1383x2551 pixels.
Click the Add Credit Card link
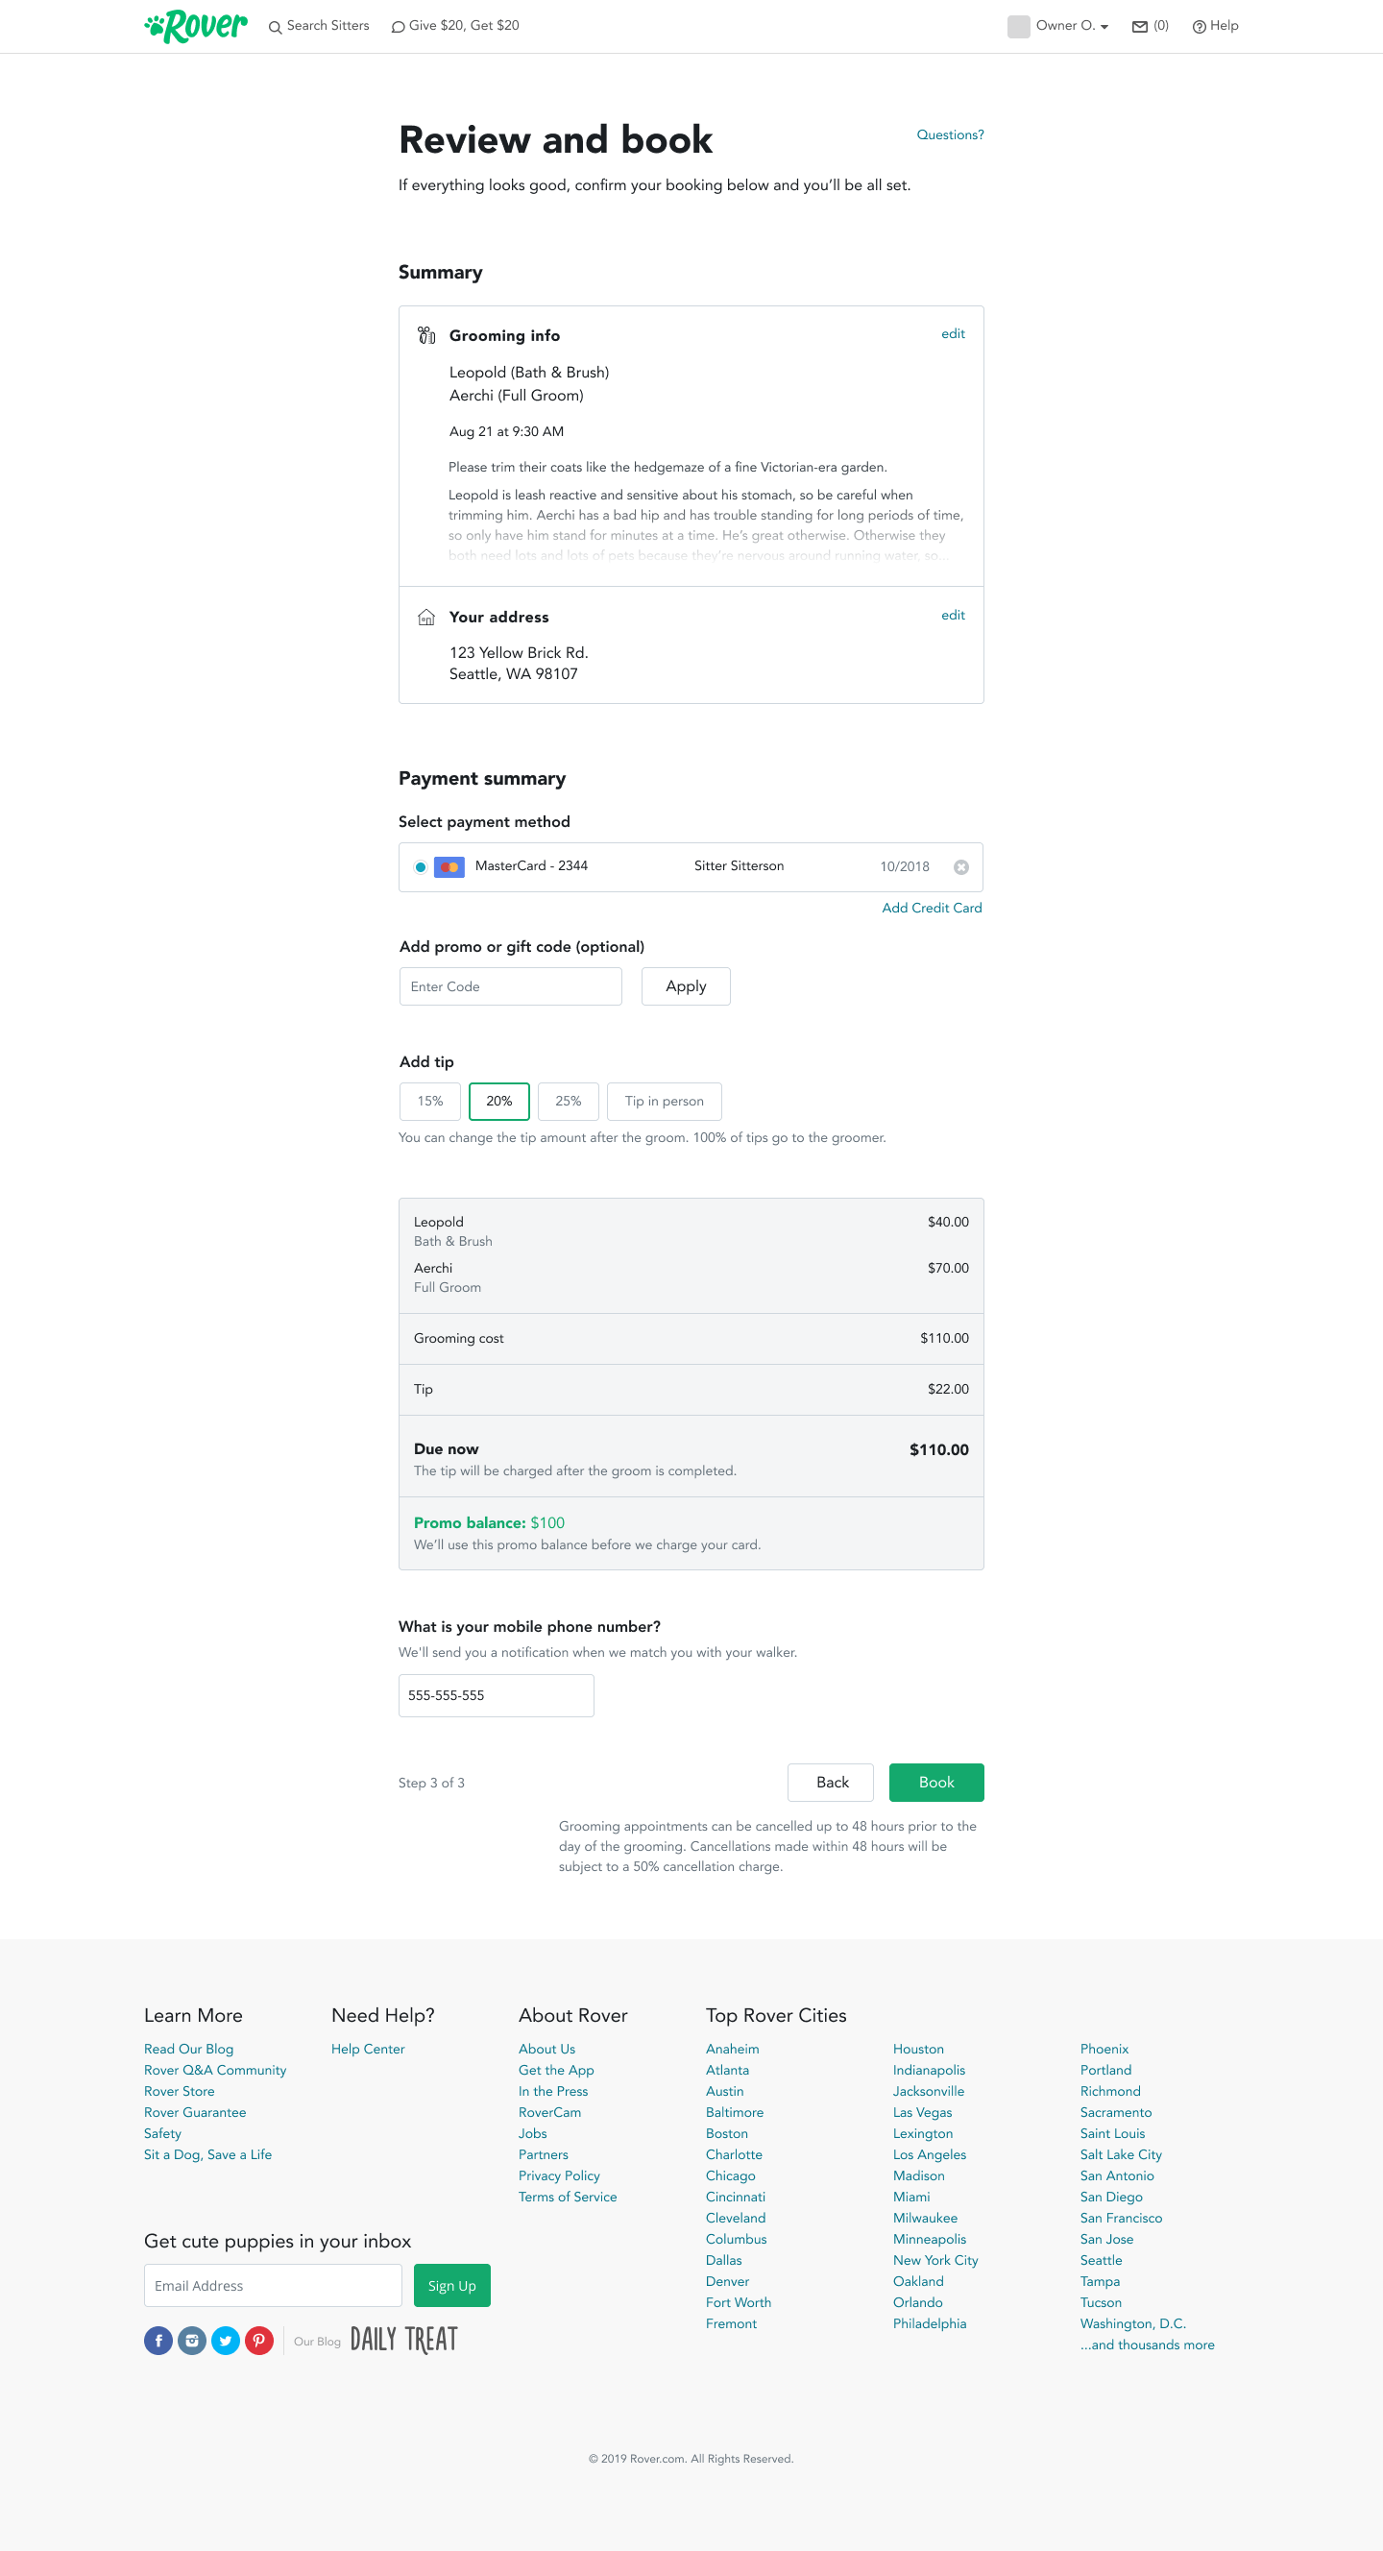coord(932,908)
